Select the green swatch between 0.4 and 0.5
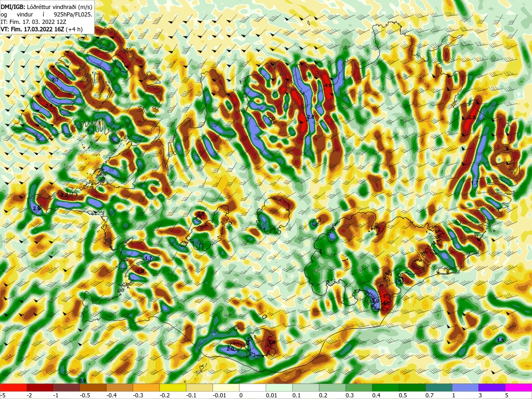Image resolution: width=532 pixels, height=399 pixels. (386, 387)
